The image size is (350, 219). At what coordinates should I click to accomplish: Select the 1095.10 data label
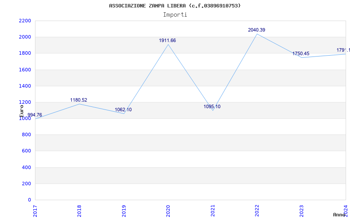[x=212, y=106]
